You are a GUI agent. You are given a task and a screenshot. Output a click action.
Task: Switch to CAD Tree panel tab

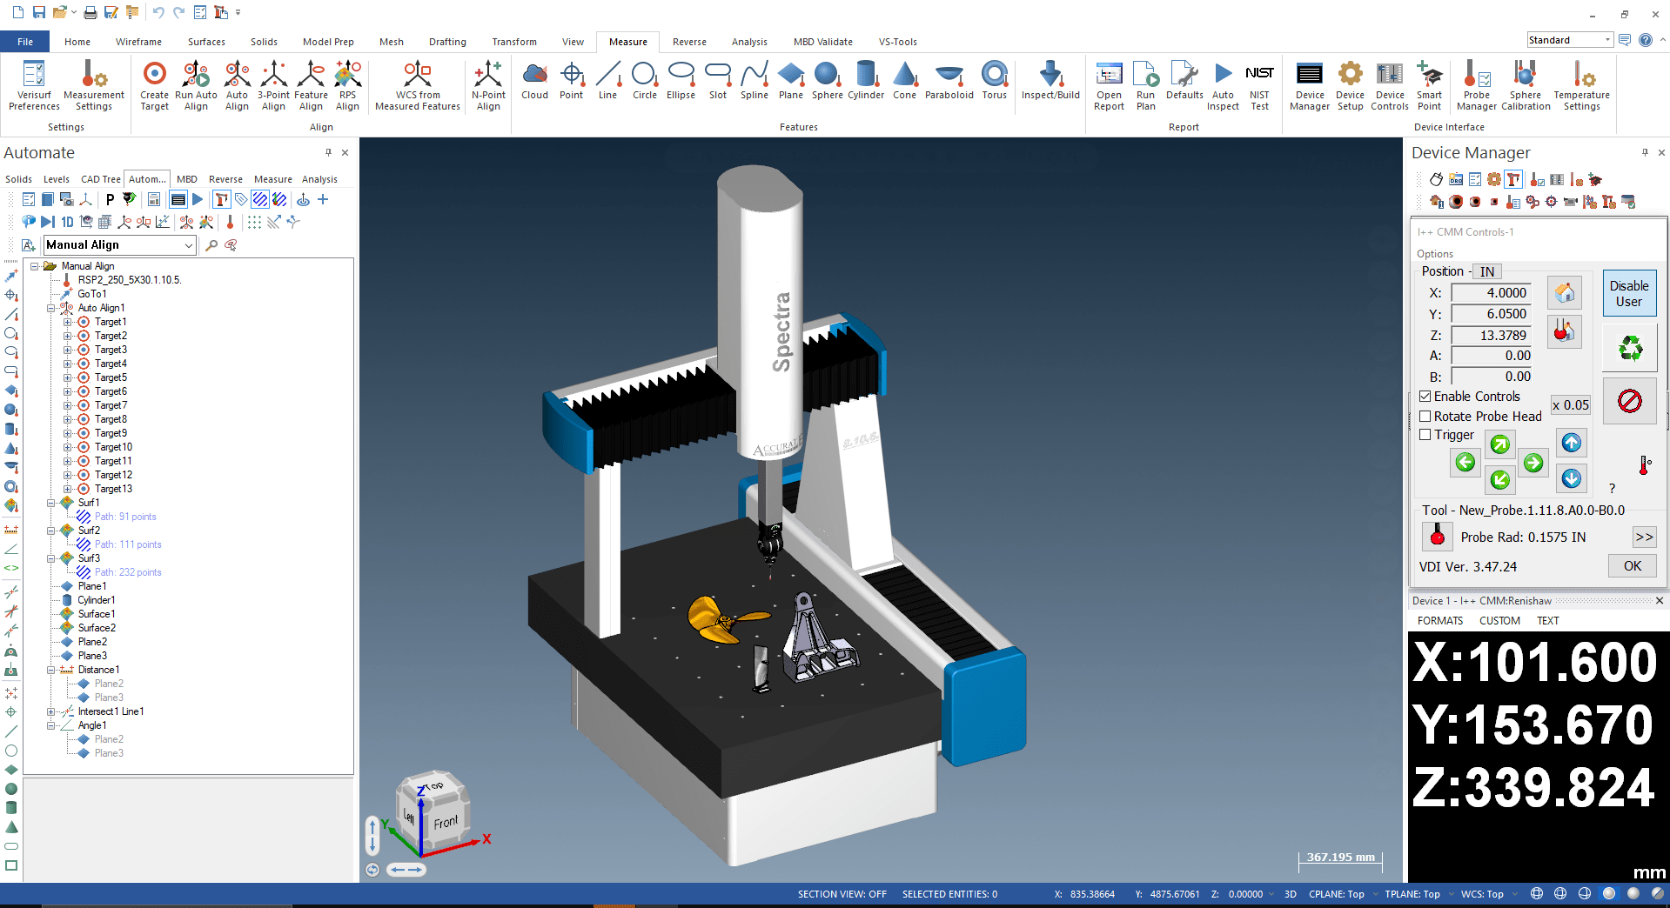click(x=101, y=179)
